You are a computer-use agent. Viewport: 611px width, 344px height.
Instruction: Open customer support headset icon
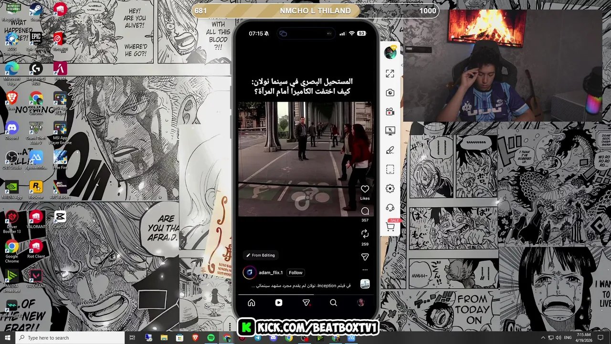point(390,207)
